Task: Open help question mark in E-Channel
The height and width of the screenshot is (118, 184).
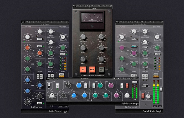Action: (x=68, y=22)
